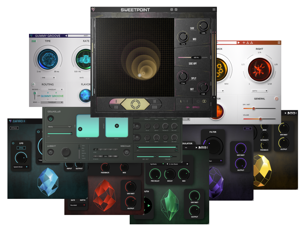Toggle the L/R swap button in Sweetpoint

pyautogui.click(x=184, y=101)
